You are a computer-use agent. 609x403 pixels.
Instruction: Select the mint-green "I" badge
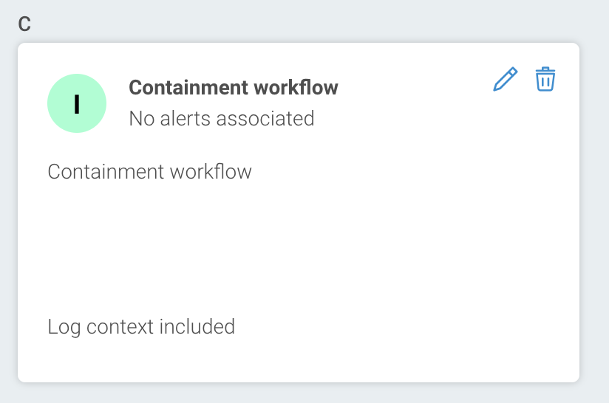tap(77, 103)
